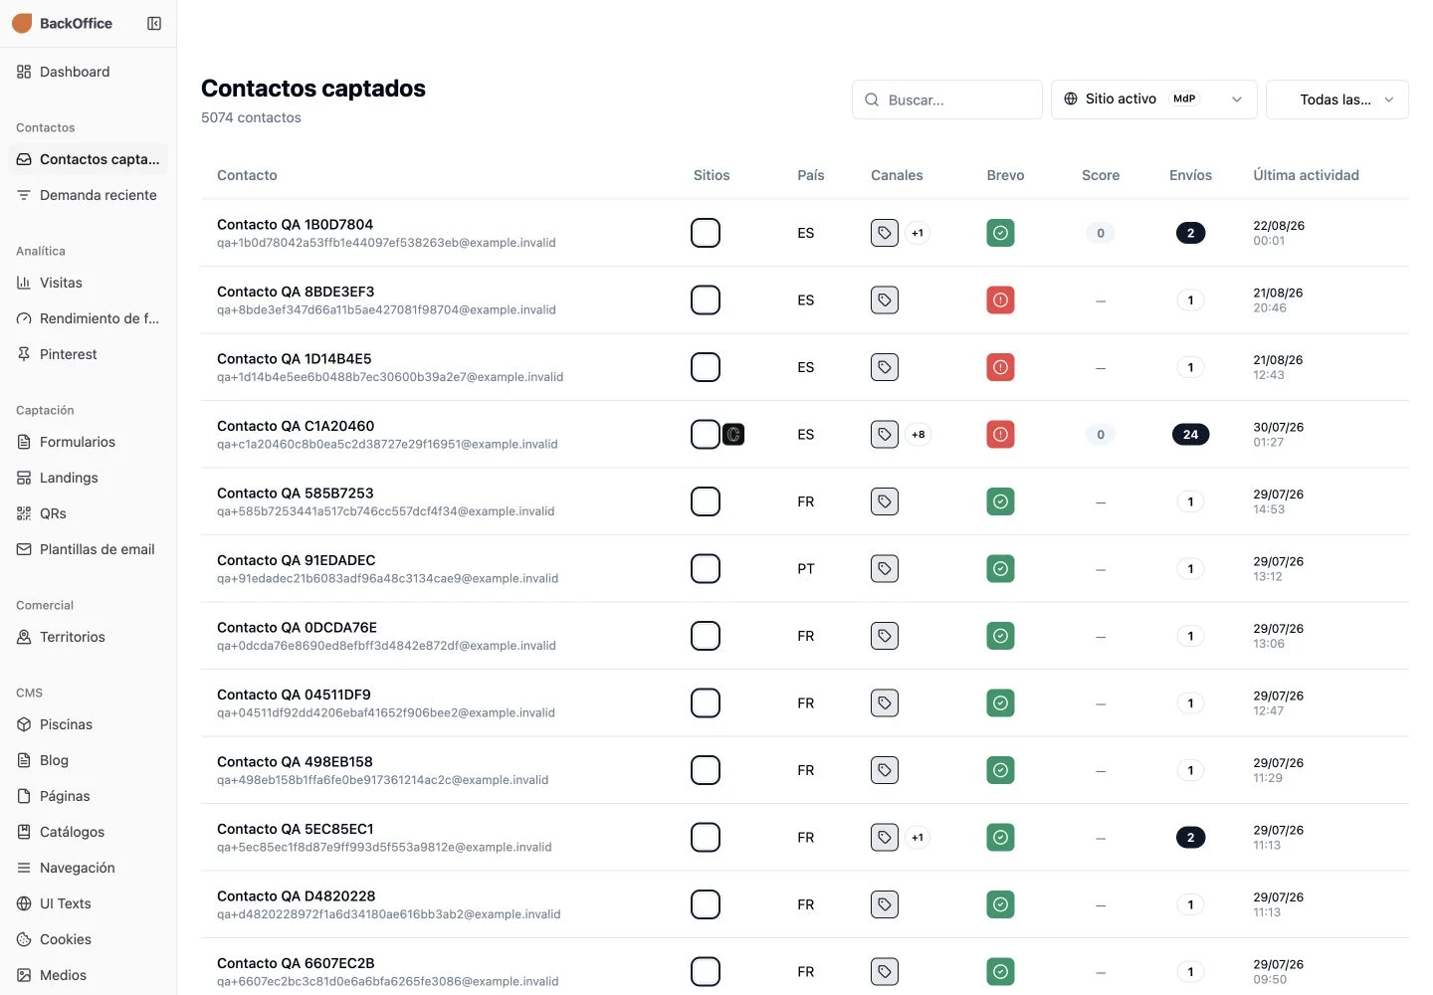The image size is (1433, 995).
Task: Click the BackOffice logo icon
Action: point(22,23)
